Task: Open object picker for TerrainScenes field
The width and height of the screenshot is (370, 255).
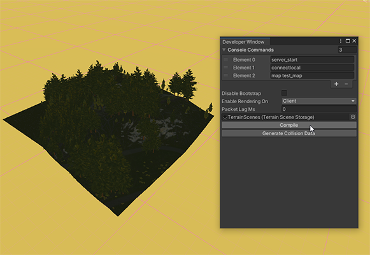Action: (x=353, y=117)
